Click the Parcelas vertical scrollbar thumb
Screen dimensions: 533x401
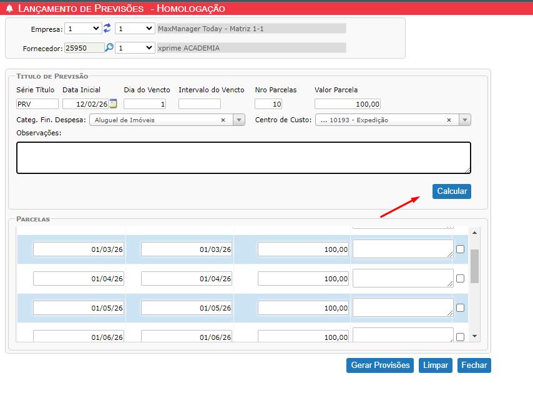coord(474,266)
